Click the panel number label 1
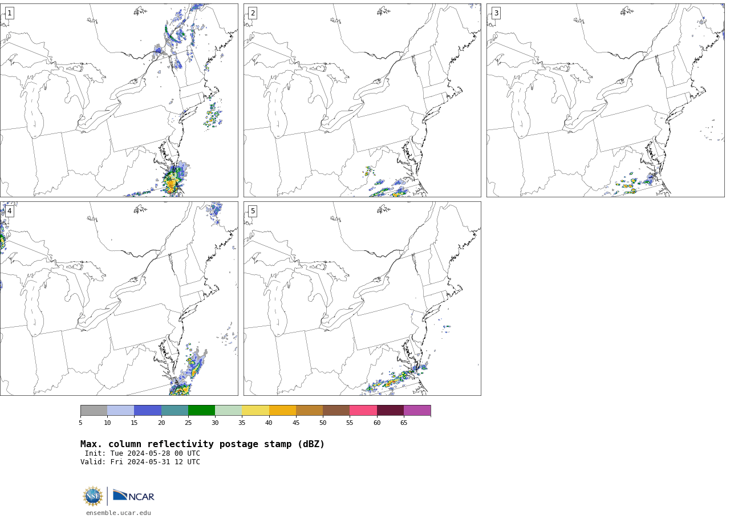Viewport: 730px width, 519px height. pos(9,13)
